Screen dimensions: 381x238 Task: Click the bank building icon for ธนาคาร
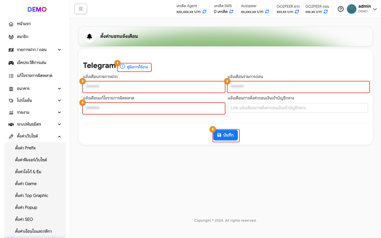(x=11, y=89)
